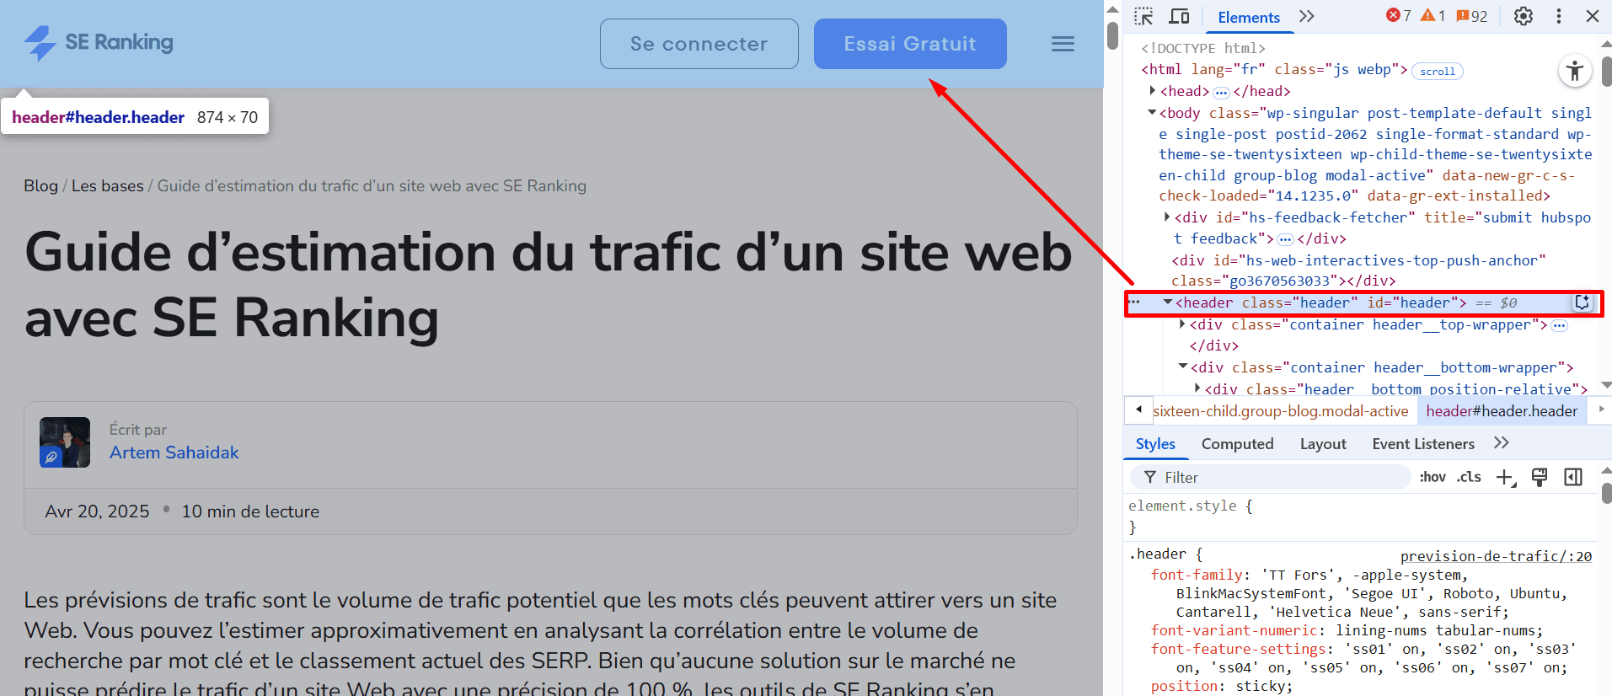Click the three-dot actions beside header node
The height and width of the screenshot is (696, 1612).
pyautogui.click(x=1134, y=302)
